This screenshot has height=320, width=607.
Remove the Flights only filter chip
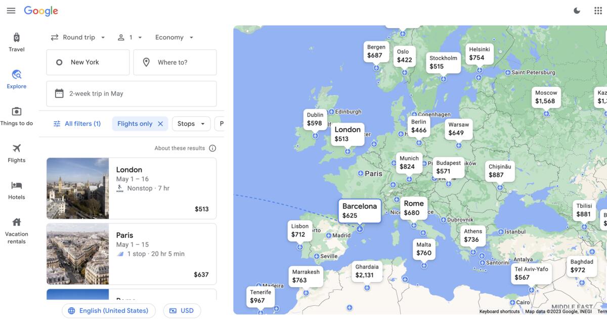pos(160,123)
